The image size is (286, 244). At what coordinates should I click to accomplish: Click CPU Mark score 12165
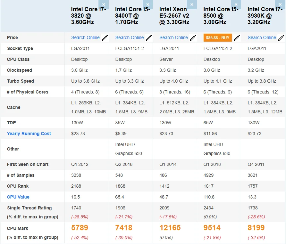click(170, 228)
